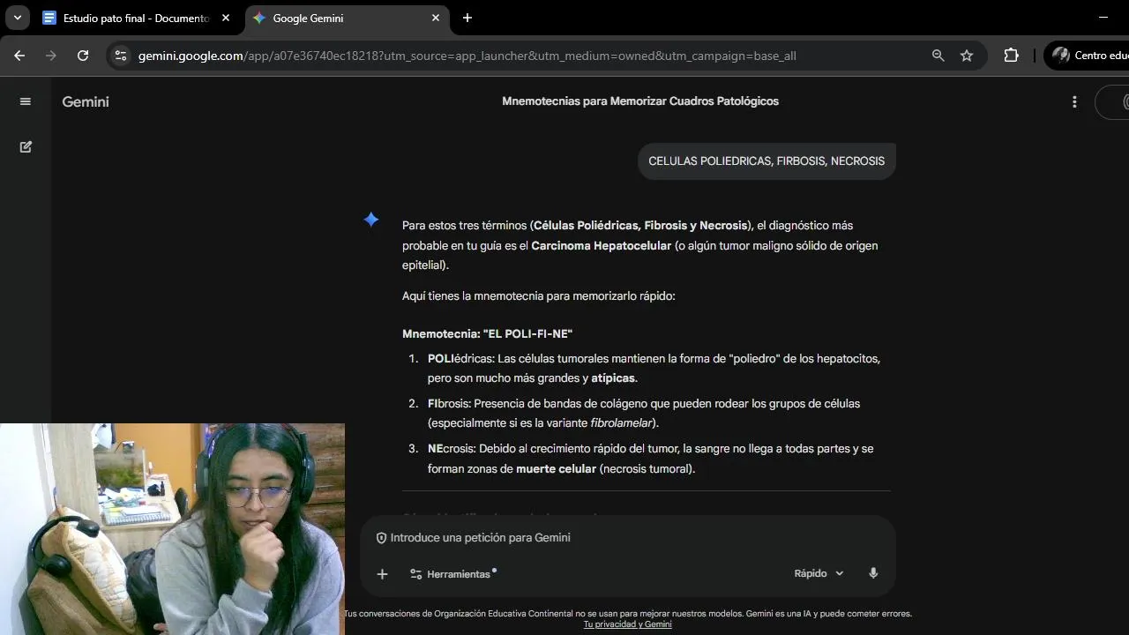Open the tab search dropdown arrow
1129x635 pixels.
(17, 18)
